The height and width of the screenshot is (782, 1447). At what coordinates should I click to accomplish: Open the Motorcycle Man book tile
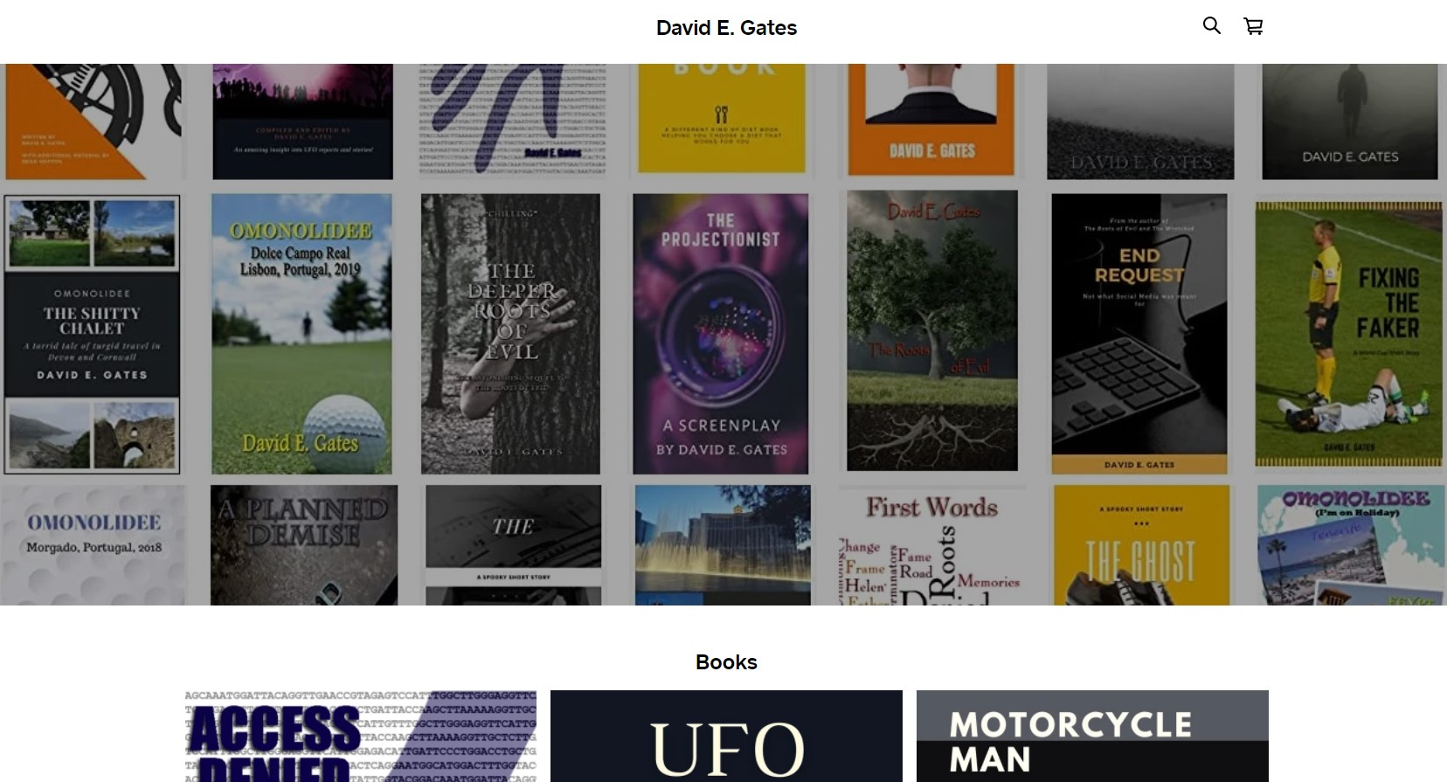(1092, 736)
